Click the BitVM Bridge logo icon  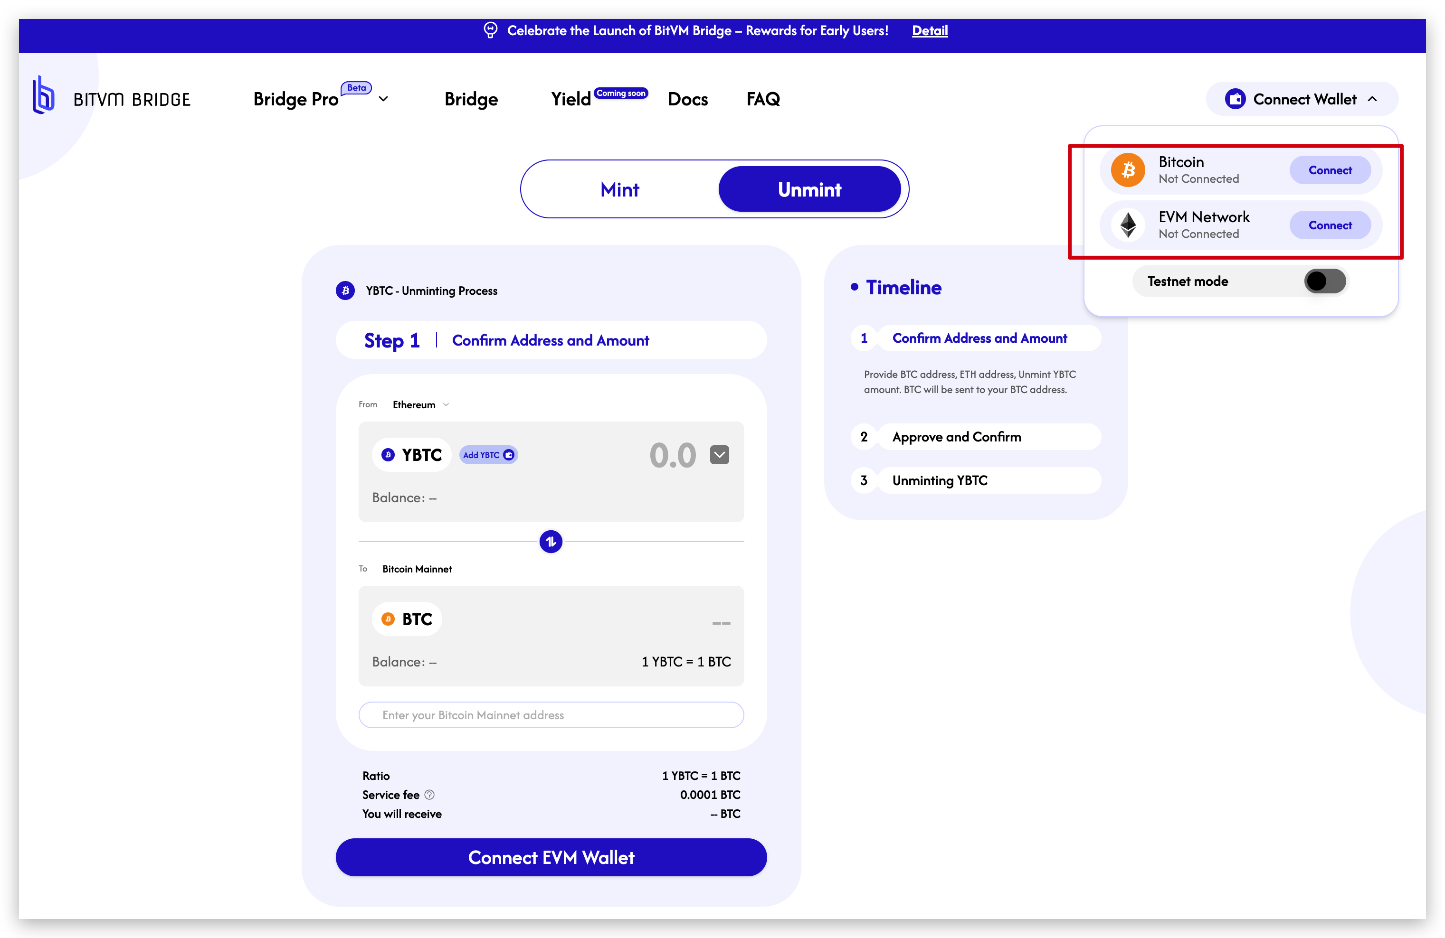click(x=43, y=95)
